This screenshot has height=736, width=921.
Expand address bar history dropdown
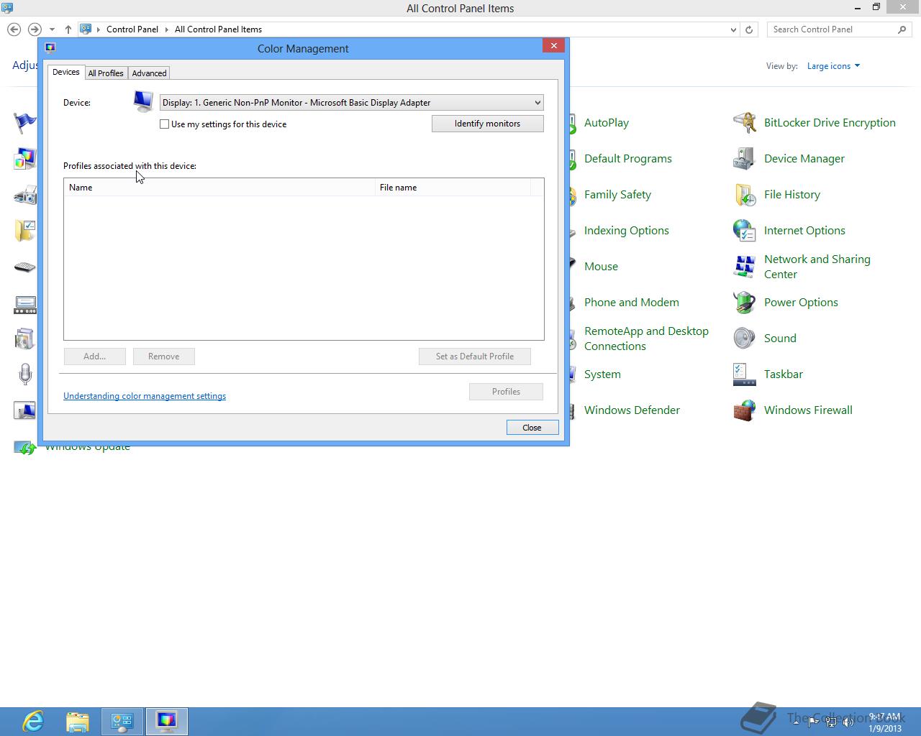733,29
